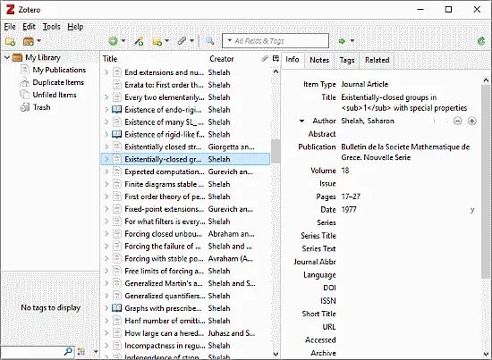Viewport: 492px width, 360px height.
Task: Open the Tools menu
Action: coord(52,27)
